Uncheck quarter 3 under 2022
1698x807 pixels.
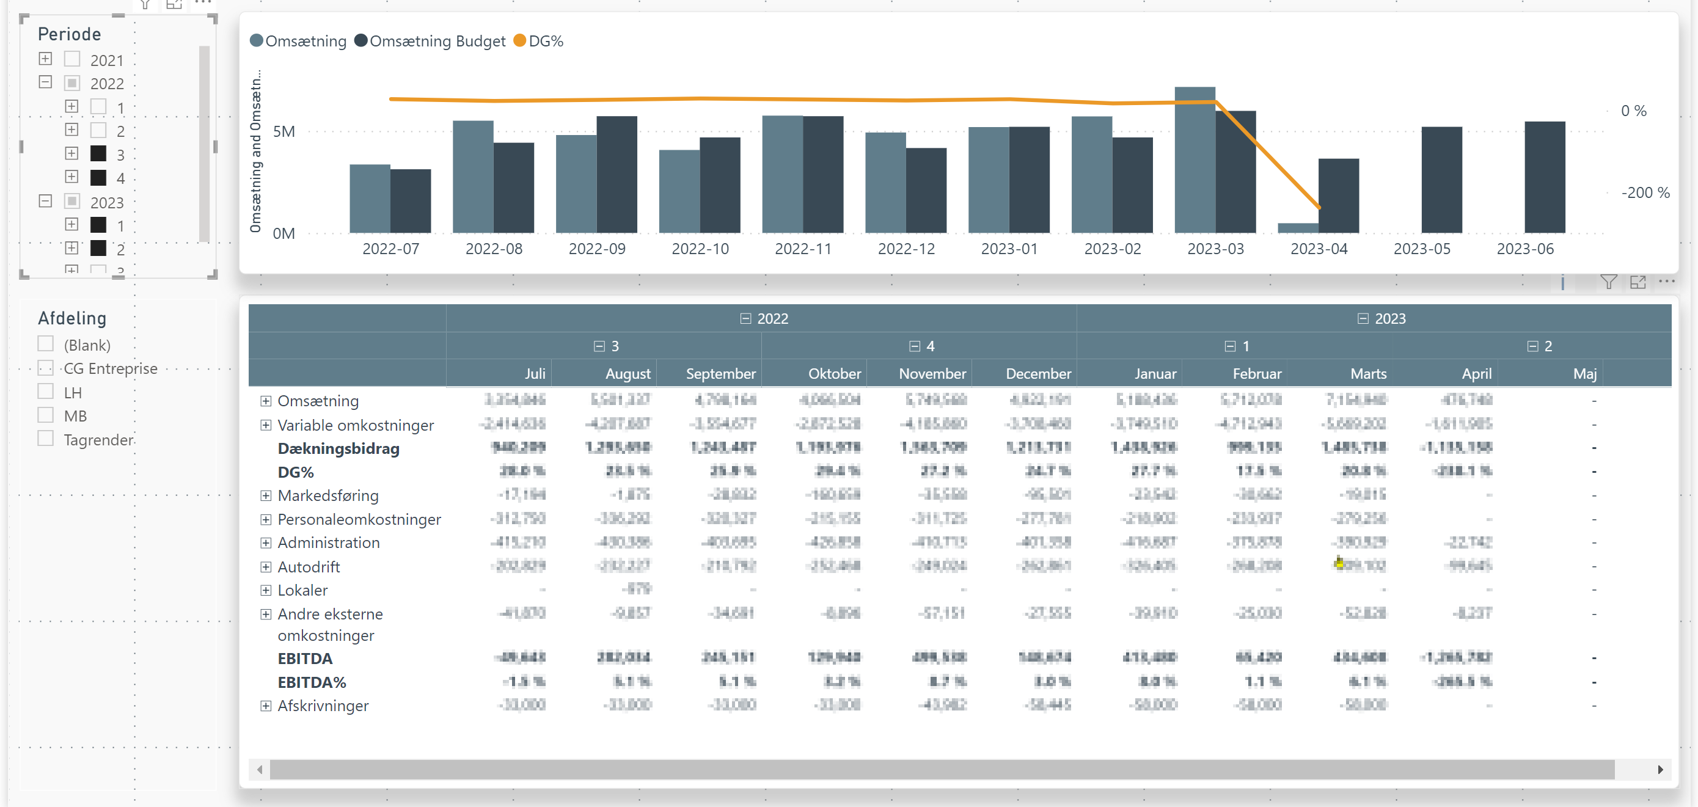click(x=99, y=153)
